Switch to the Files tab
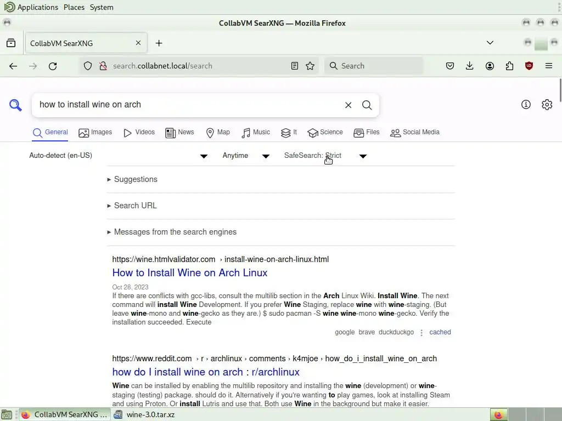The image size is (562, 421). coord(366,133)
